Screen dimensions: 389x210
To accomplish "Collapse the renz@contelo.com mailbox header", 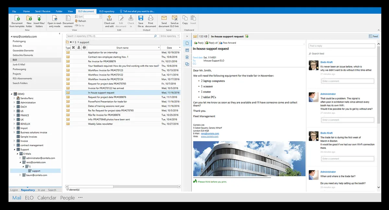I will tap(11, 37).
